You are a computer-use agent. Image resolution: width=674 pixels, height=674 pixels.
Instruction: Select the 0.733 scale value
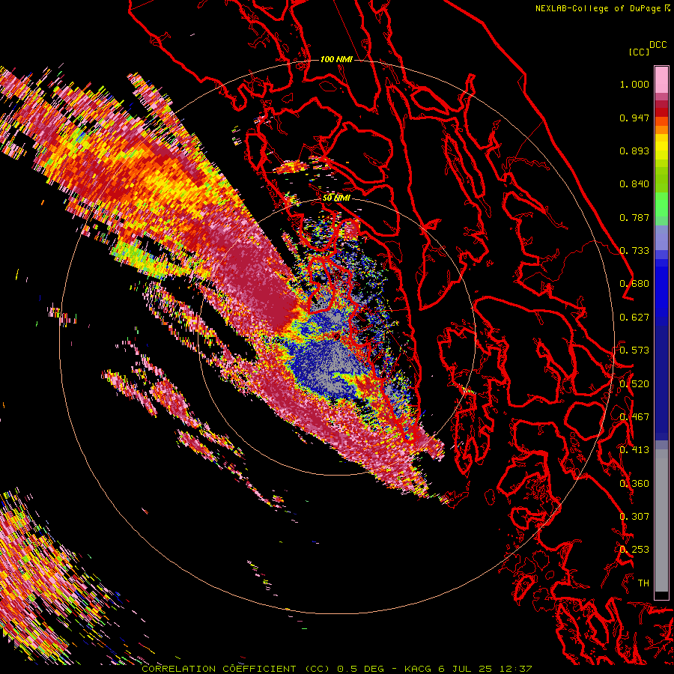pyautogui.click(x=634, y=251)
